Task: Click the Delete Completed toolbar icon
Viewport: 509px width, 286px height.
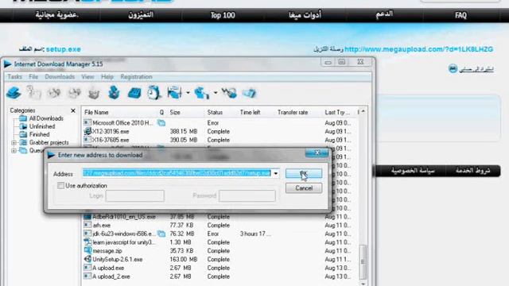Action: tap(114, 93)
